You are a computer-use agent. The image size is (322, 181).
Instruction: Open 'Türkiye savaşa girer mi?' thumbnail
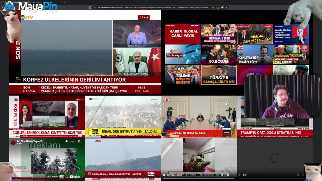click(x=219, y=75)
